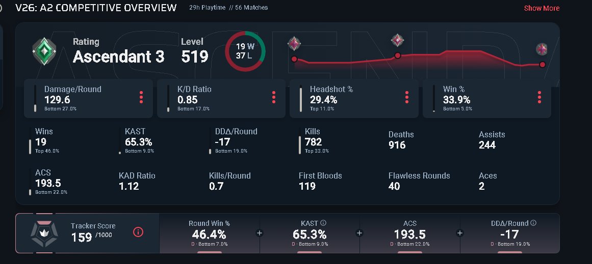This screenshot has height=264, width=592.
Task: Click the DDΔ/Round info icon in score bar
Action: pos(533,223)
